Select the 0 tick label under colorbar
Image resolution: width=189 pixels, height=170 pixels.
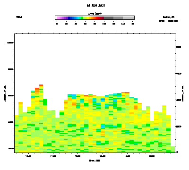[x=57, y=24]
